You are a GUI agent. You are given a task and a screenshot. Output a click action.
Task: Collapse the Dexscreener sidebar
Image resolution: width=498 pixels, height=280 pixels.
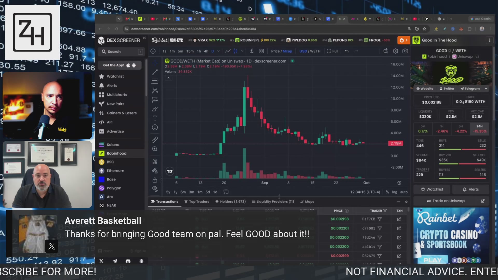tap(144, 38)
